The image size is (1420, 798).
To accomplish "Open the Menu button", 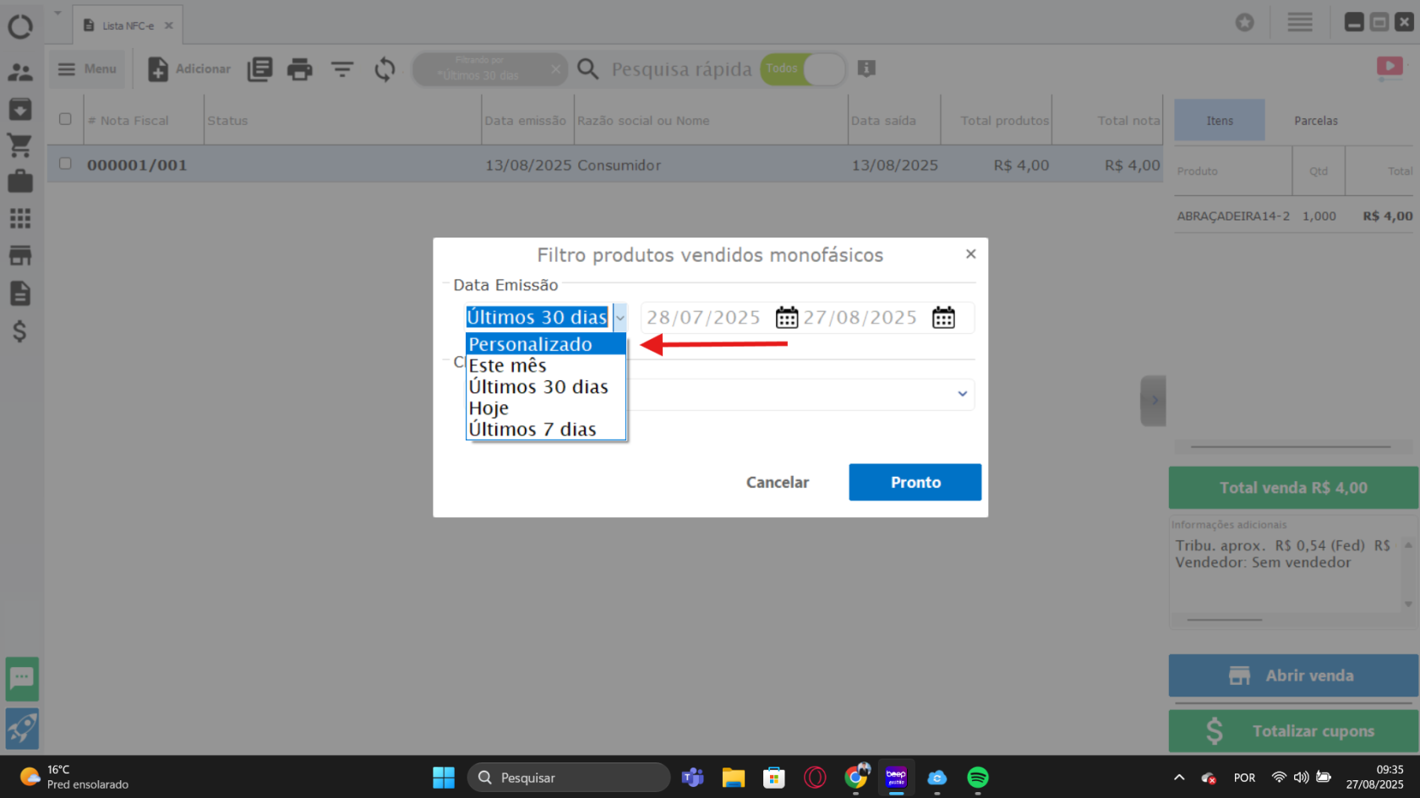I will coord(87,69).
